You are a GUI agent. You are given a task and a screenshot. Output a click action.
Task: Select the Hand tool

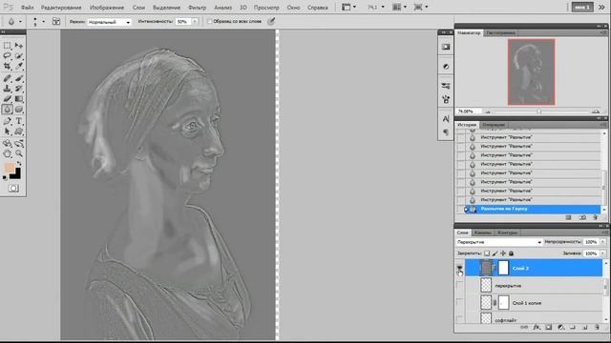[7, 153]
